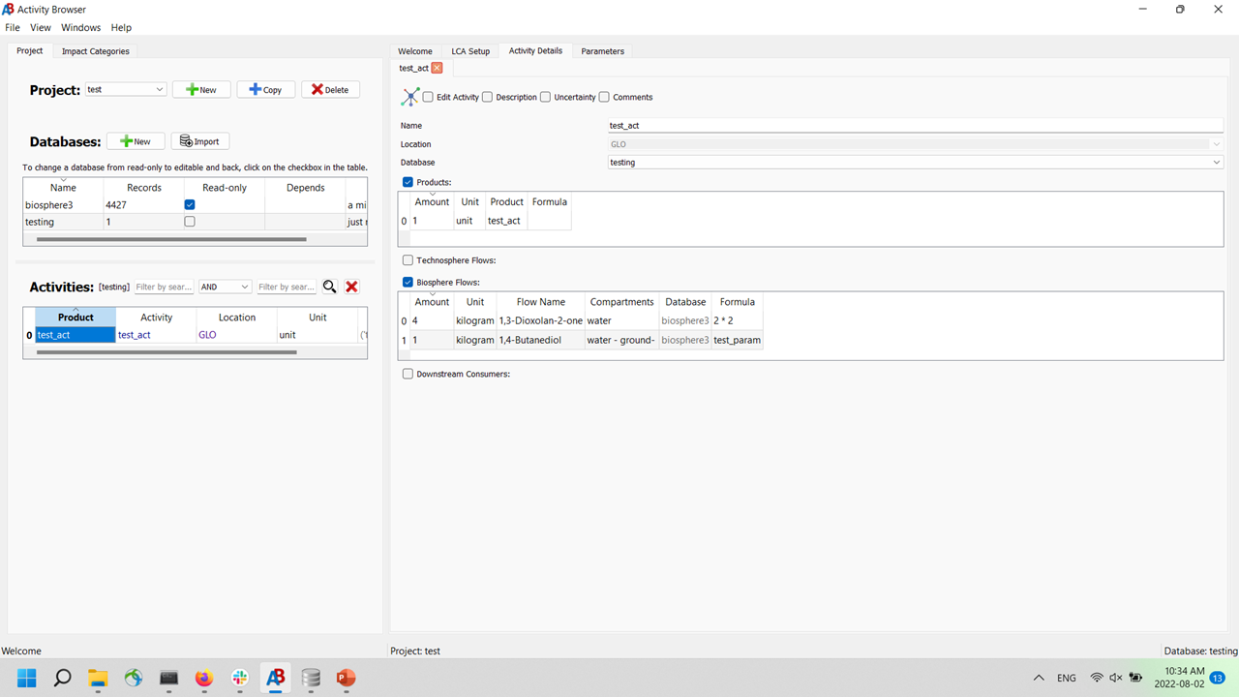Image resolution: width=1239 pixels, height=697 pixels.
Task: Open PowerPoint from the taskbar
Action: click(x=347, y=678)
